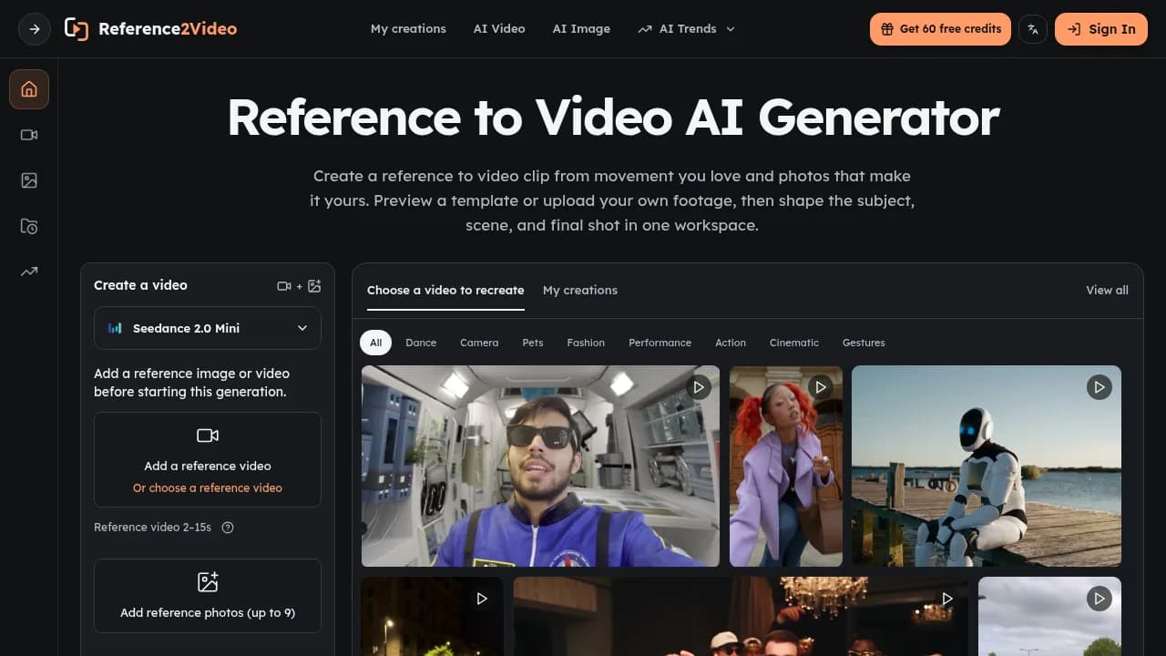
Task: Click the video plus image icon in Create a video
Action: pos(299,286)
